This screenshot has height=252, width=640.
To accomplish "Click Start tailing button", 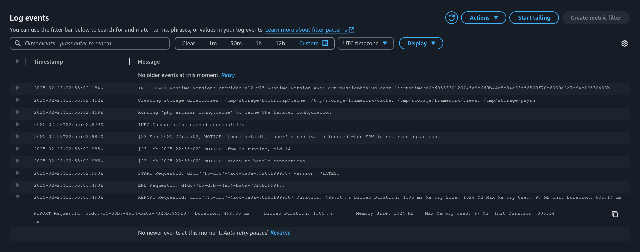I will 534,18.
